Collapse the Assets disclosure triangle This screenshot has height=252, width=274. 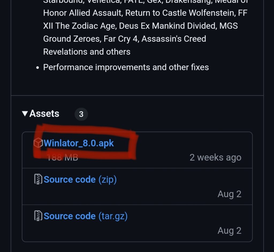25,114
